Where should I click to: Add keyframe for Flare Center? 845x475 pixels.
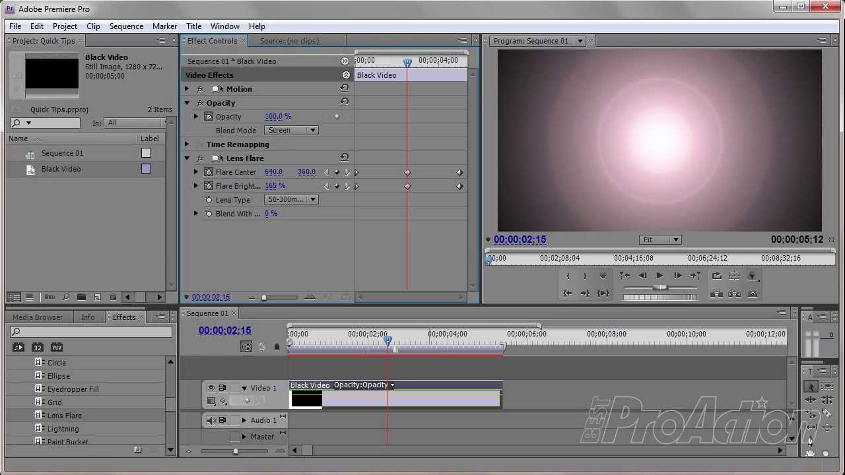pyautogui.click(x=337, y=172)
